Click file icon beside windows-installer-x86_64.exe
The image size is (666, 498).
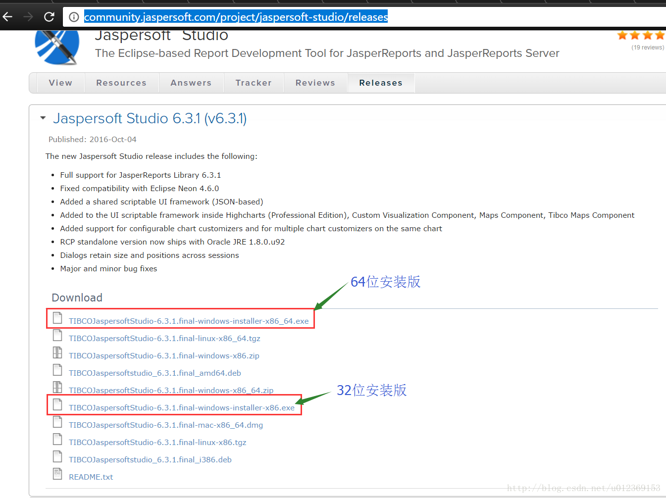(x=57, y=318)
